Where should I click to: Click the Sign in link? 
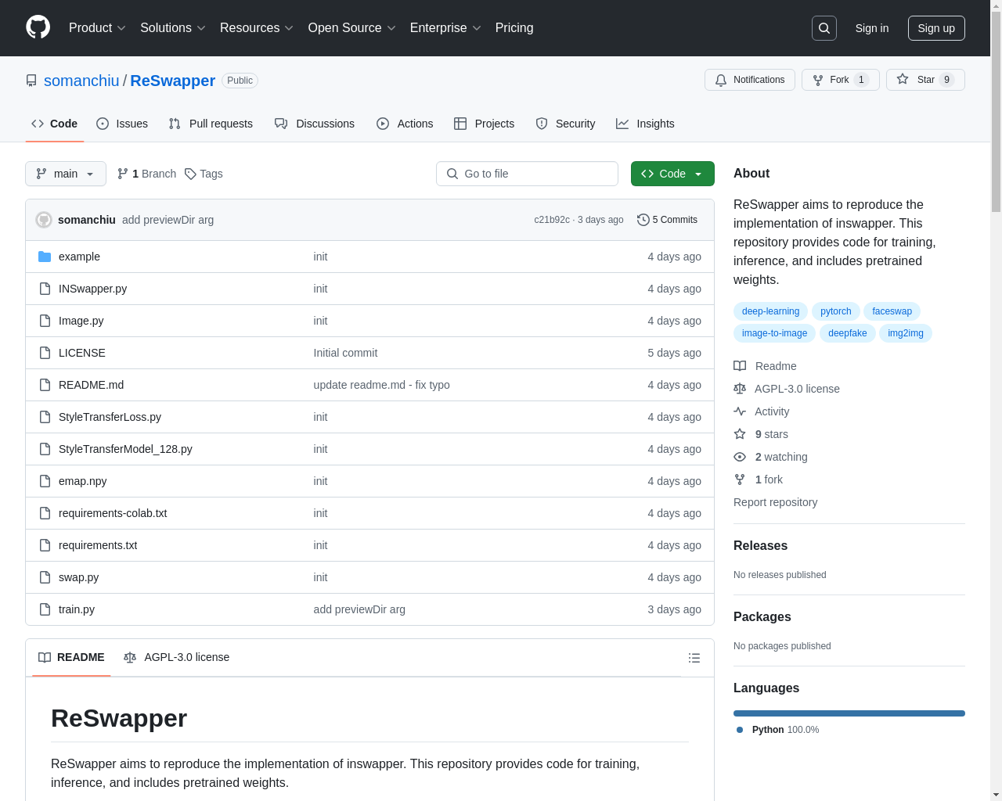coord(872,28)
